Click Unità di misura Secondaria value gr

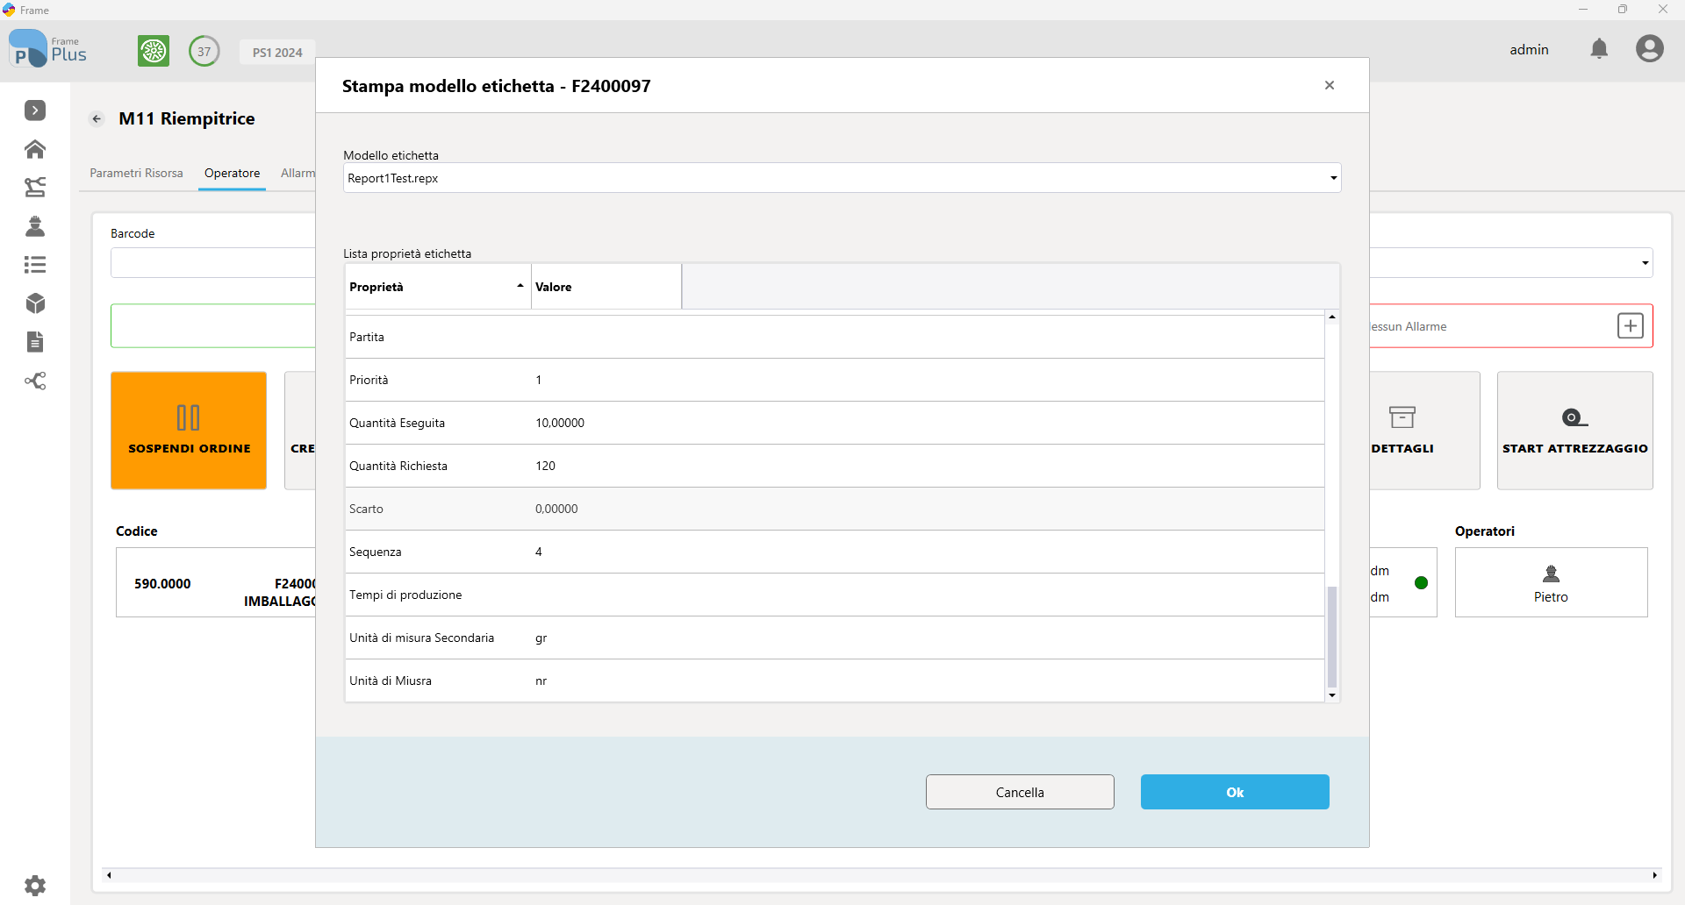click(541, 638)
